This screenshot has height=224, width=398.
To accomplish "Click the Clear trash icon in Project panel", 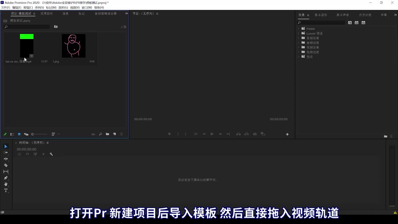I will [122, 134].
